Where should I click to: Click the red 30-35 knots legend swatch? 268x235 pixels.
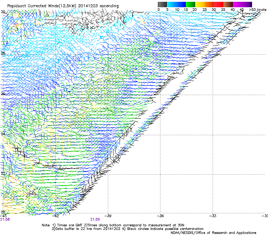point(219,4)
